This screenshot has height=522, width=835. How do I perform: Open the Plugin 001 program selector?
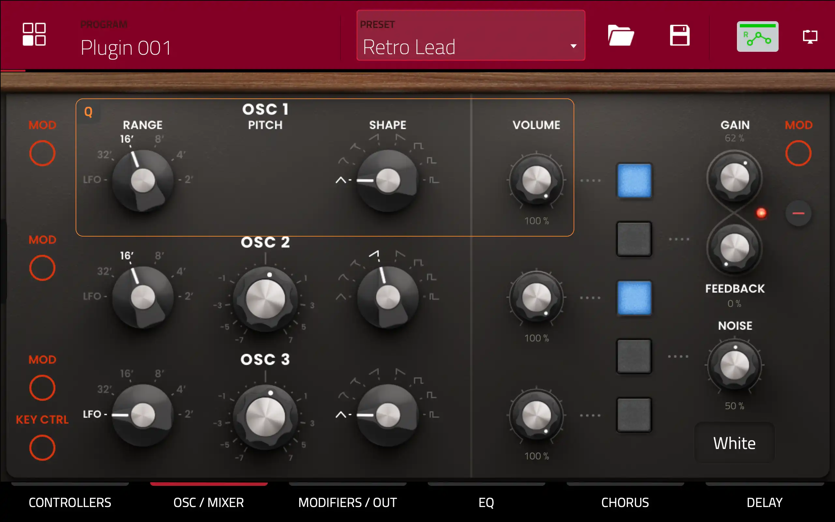coord(126,48)
